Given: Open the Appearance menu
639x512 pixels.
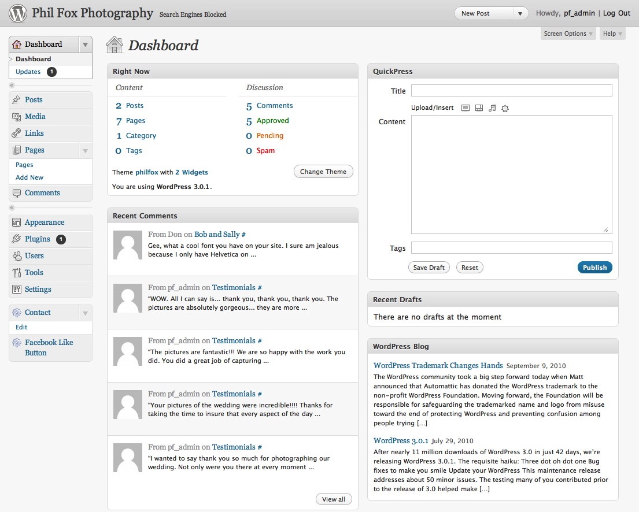Looking at the screenshot, I should click(45, 222).
